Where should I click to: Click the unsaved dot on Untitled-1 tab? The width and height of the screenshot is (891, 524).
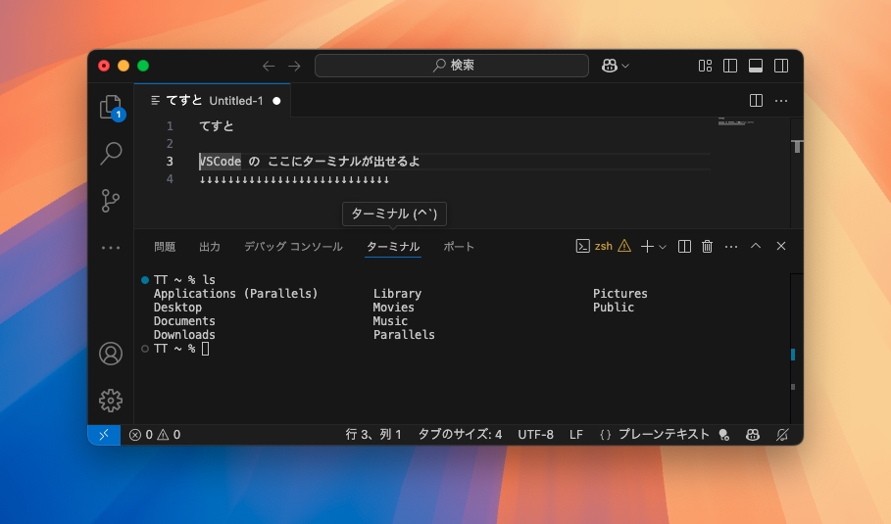tap(276, 101)
